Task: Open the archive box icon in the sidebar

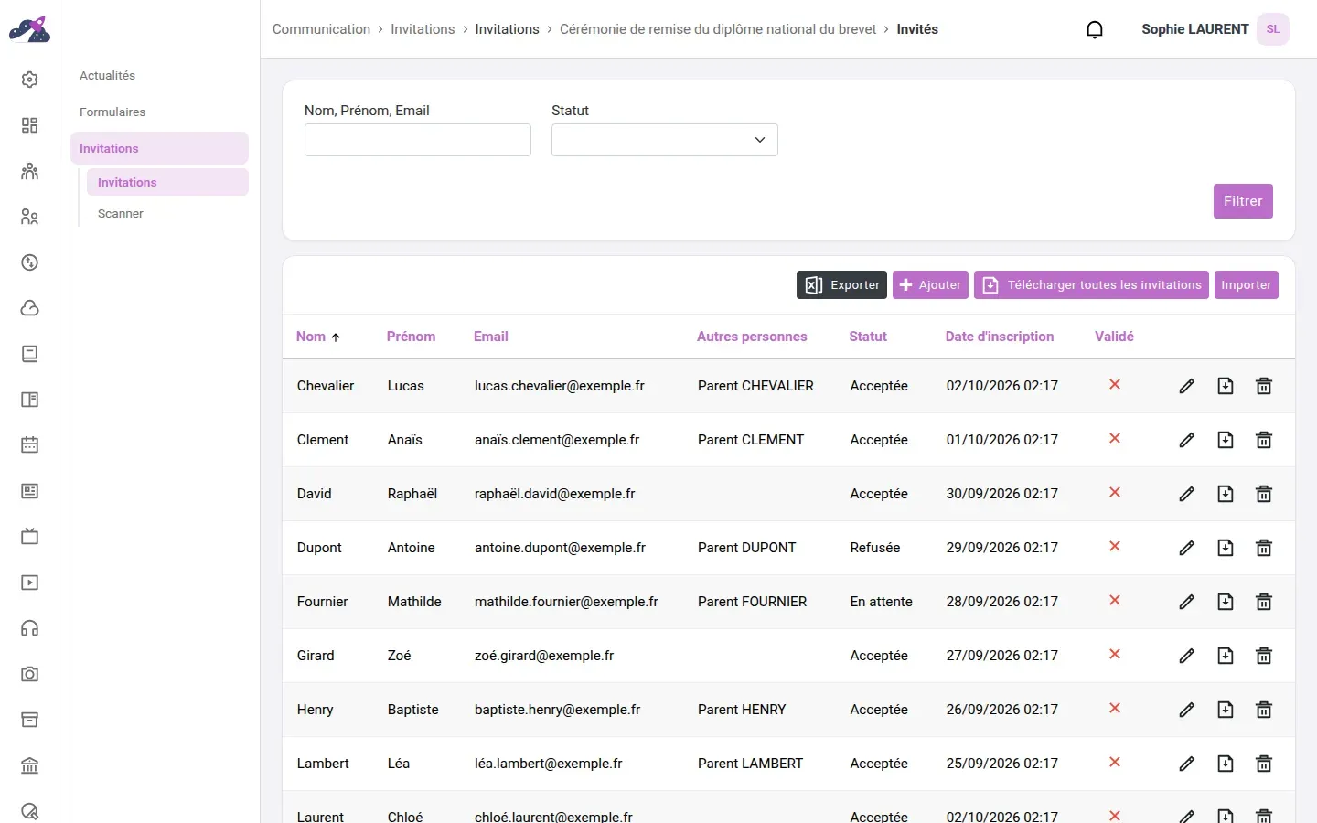Action: [x=29, y=720]
